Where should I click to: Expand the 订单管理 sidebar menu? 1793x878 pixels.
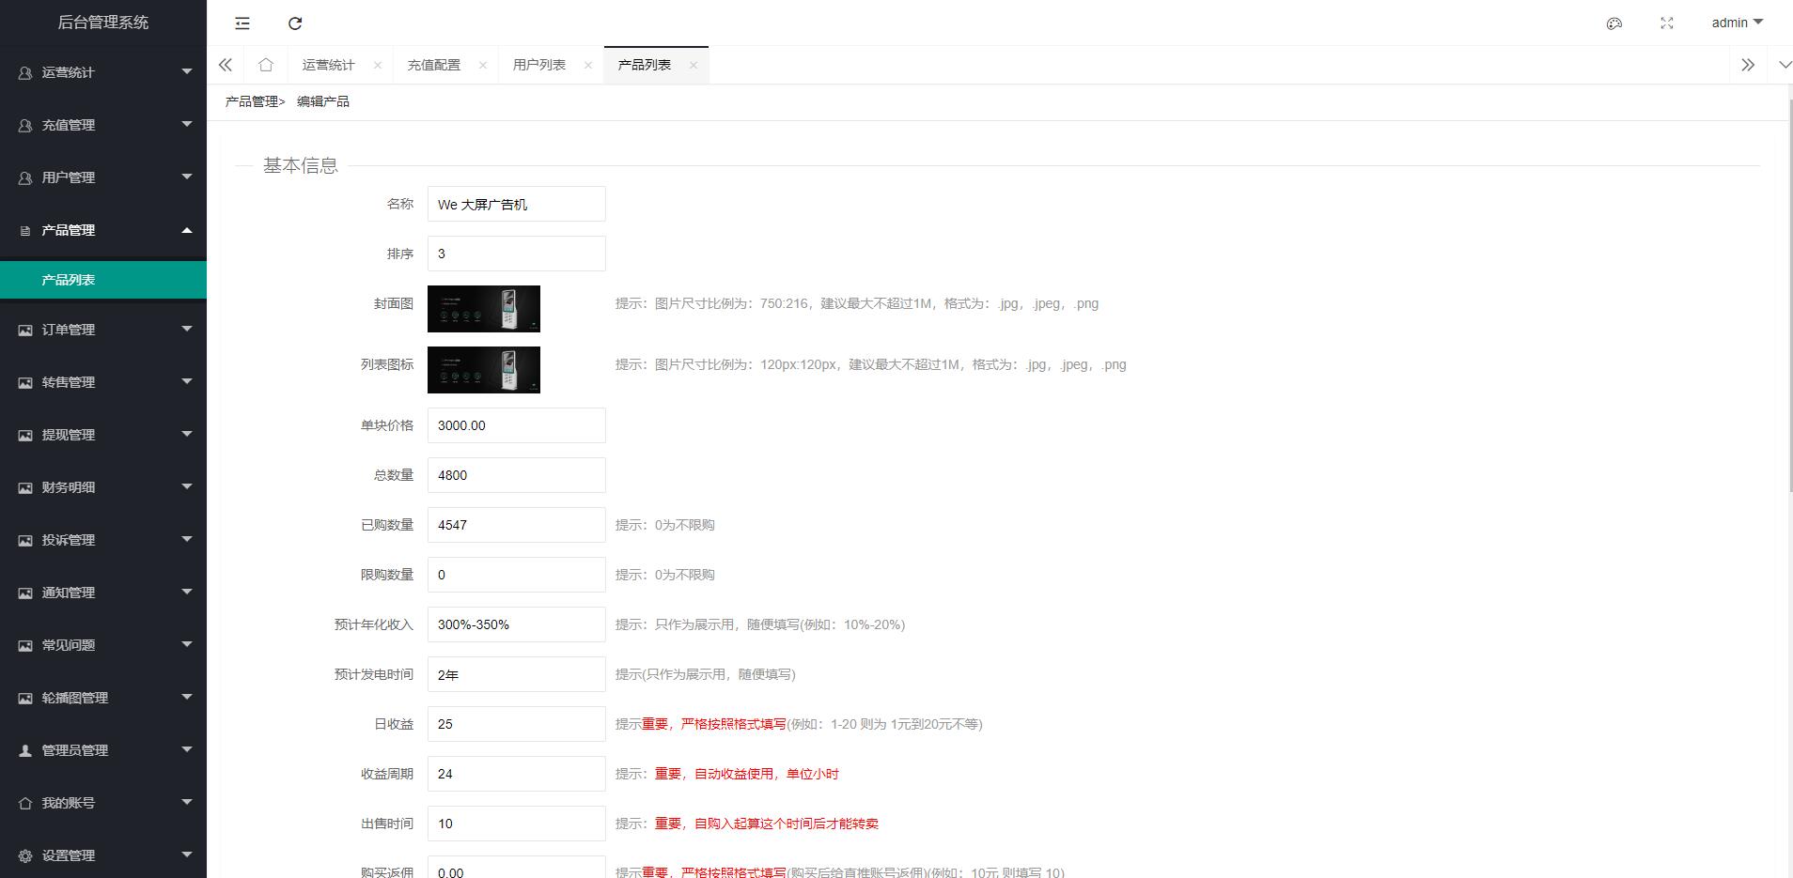[x=103, y=330]
